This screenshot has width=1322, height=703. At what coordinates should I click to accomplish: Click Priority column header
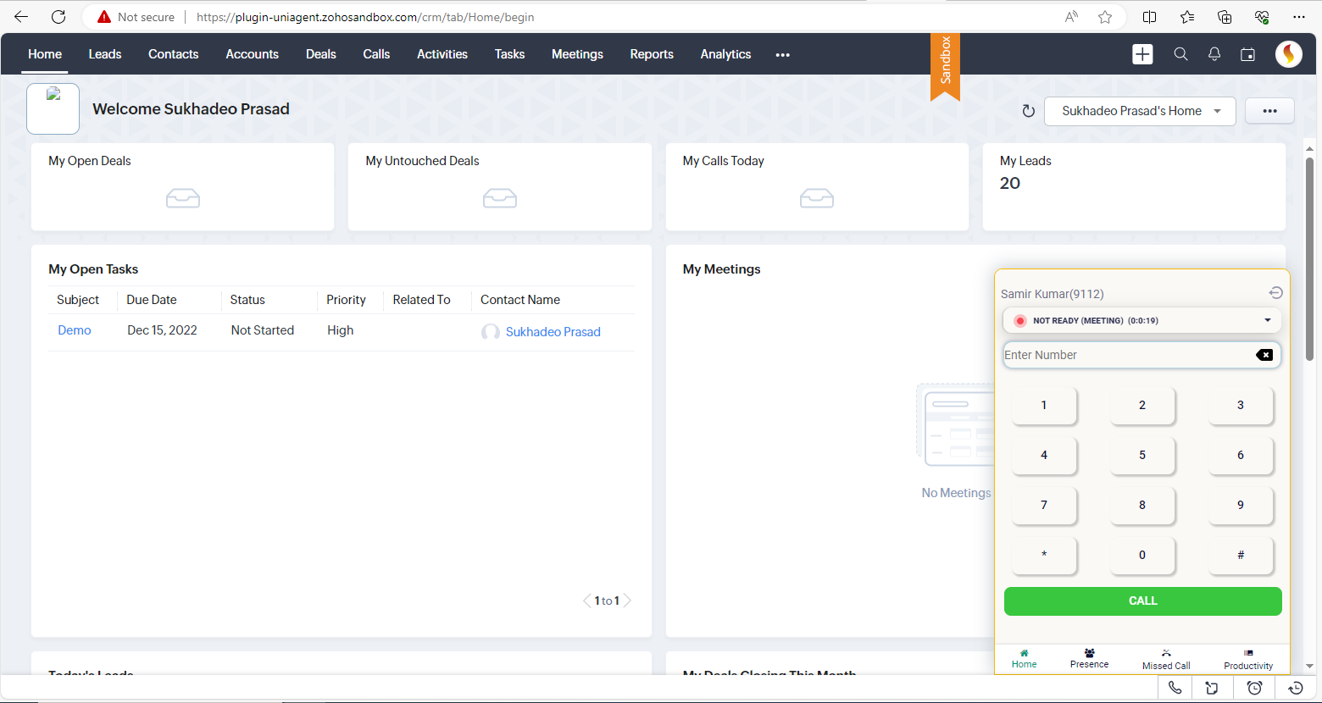click(346, 300)
